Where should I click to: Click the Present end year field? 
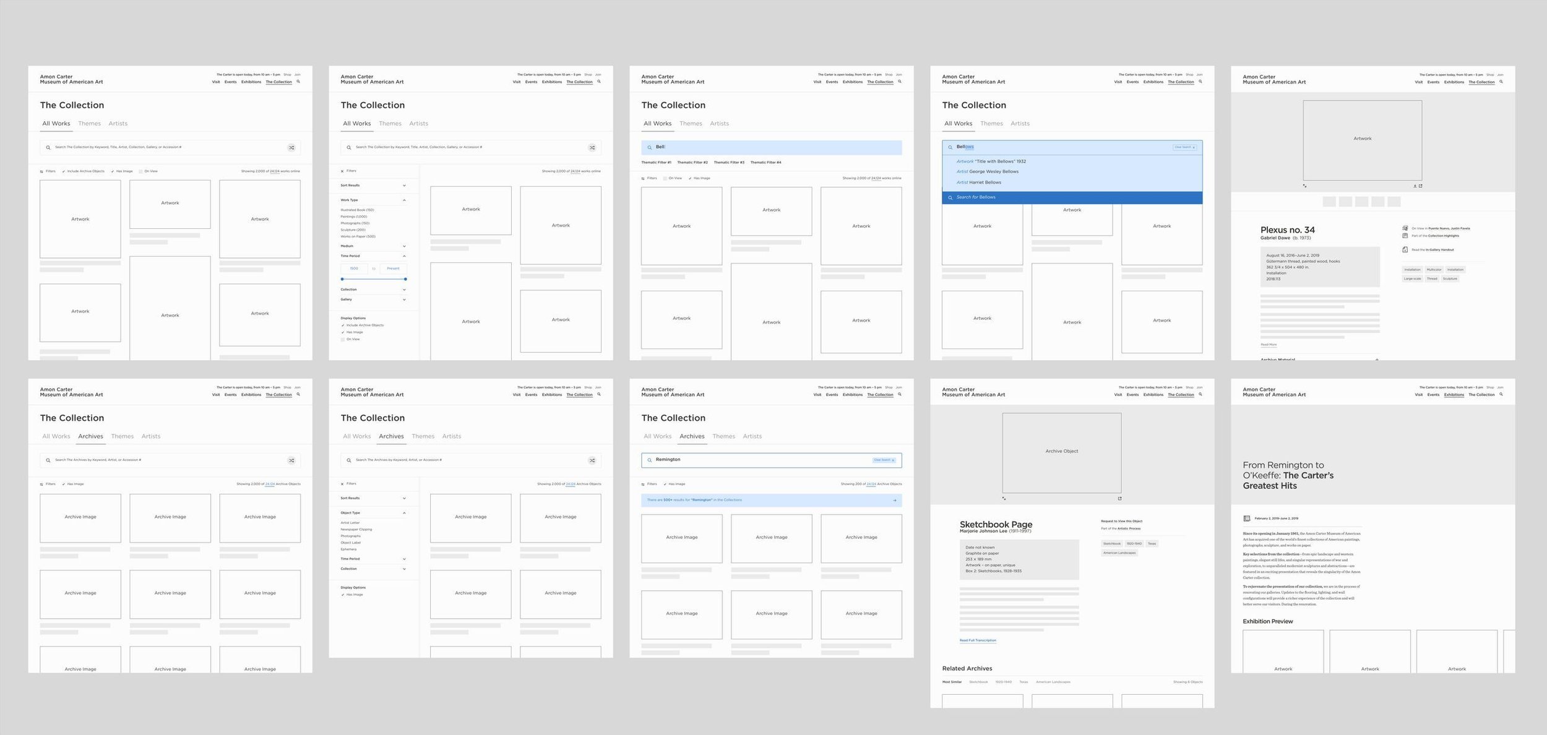coord(393,269)
